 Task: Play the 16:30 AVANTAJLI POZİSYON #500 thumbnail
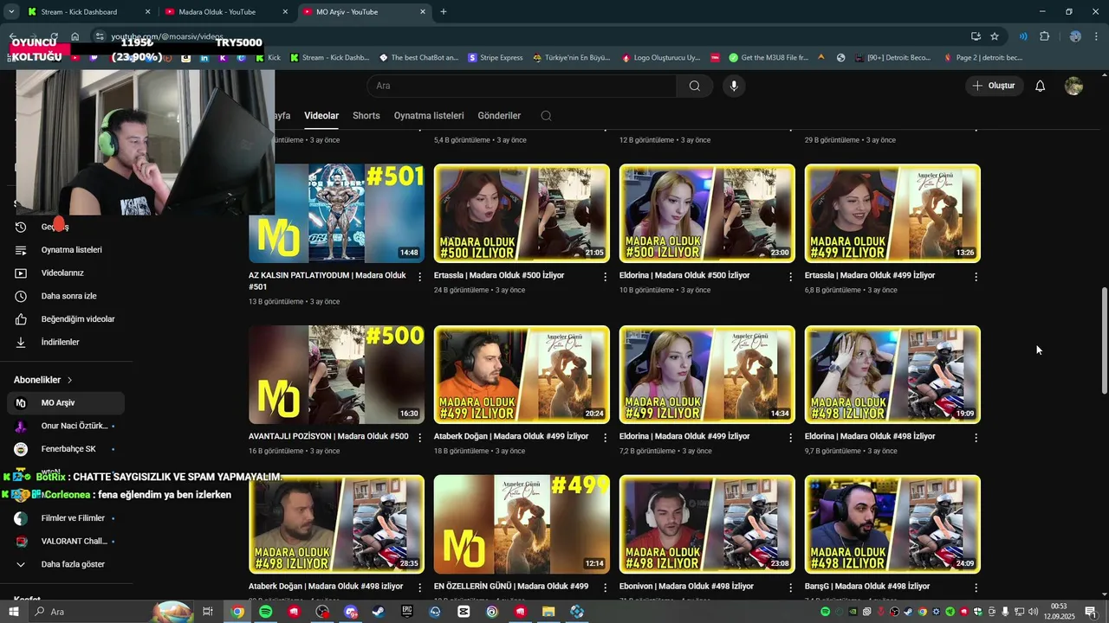pyautogui.click(x=336, y=375)
